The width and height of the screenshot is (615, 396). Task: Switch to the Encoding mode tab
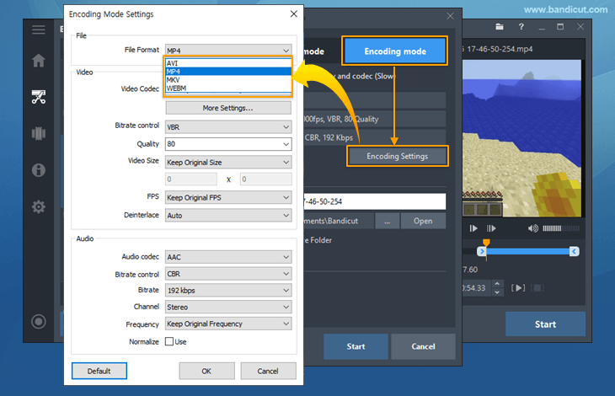point(395,51)
